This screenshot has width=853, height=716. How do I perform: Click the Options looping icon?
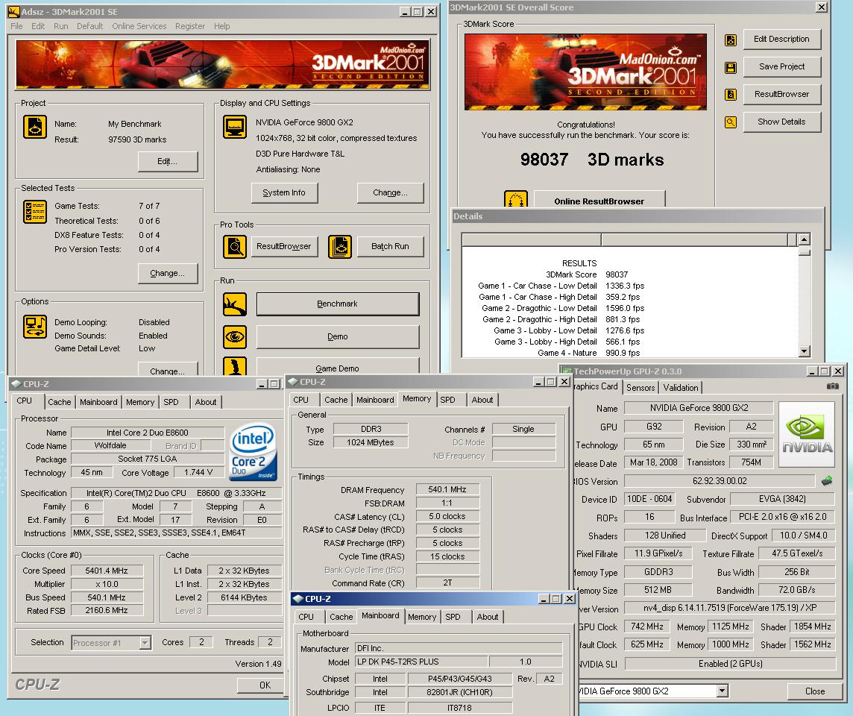pos(35,327)
